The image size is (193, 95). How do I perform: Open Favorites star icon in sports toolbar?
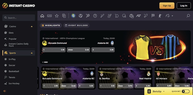(x=57, y=16)
